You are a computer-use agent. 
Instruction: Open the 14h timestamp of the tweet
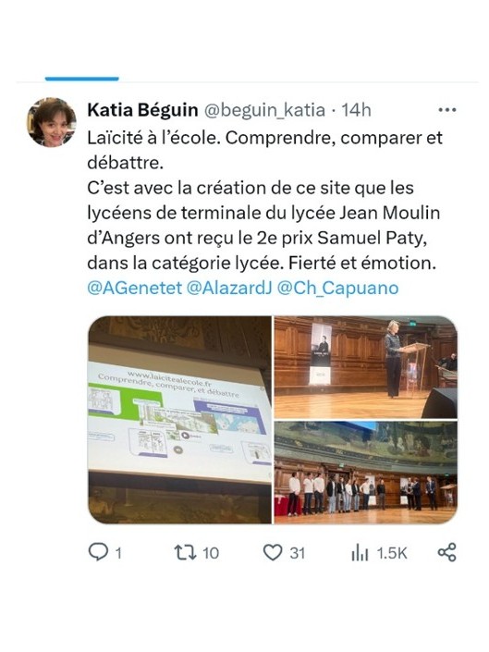tap(356, 110)
